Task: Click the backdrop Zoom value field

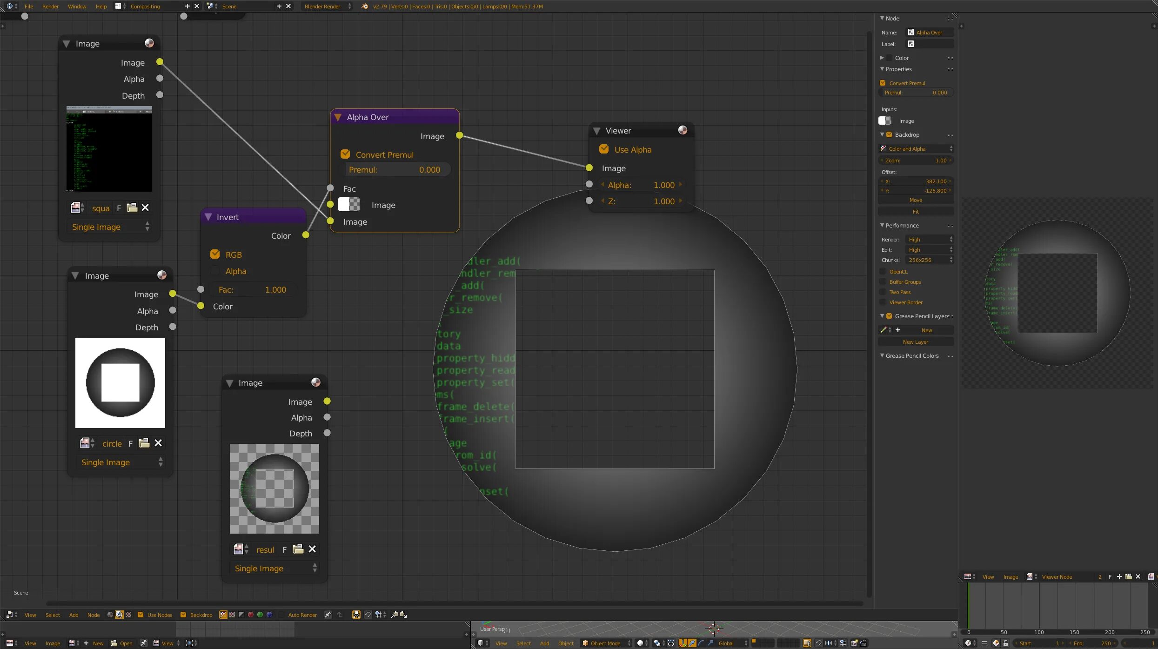Action: (916, 160)
